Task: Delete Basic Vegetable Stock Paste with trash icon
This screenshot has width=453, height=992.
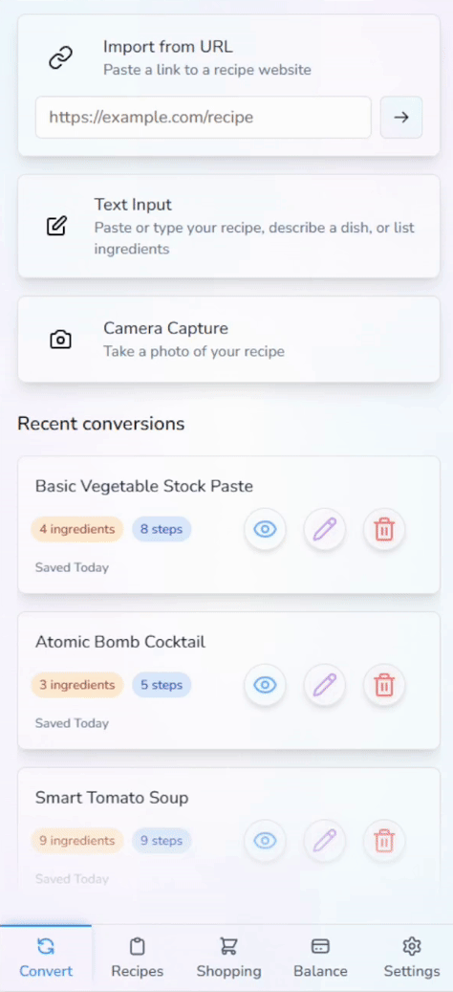Action: coord(384,529)
